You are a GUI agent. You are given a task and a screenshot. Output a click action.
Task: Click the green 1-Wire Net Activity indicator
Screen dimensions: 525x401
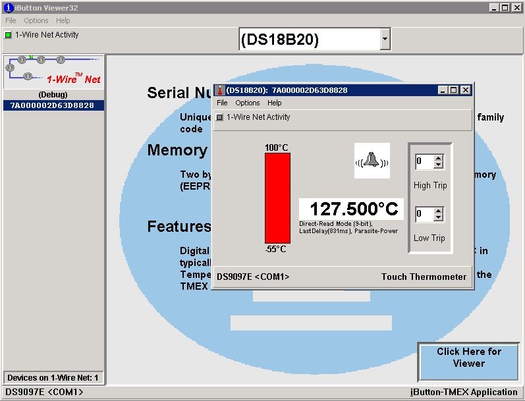[x=8, y=35]
